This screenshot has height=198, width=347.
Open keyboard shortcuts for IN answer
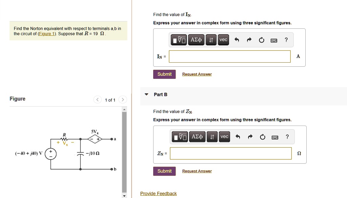[274, 40]
